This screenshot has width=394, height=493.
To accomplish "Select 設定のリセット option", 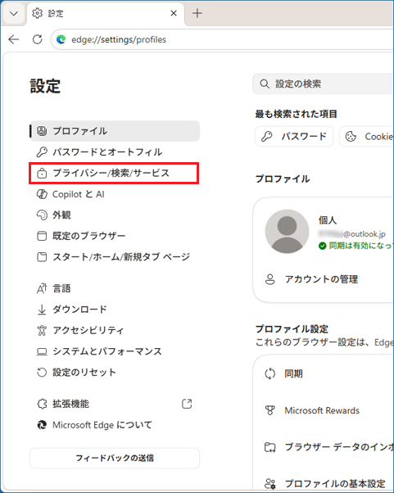I will click(x=115, y=373).
